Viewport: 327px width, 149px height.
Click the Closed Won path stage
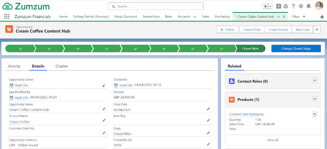click(x=250, y=49)
